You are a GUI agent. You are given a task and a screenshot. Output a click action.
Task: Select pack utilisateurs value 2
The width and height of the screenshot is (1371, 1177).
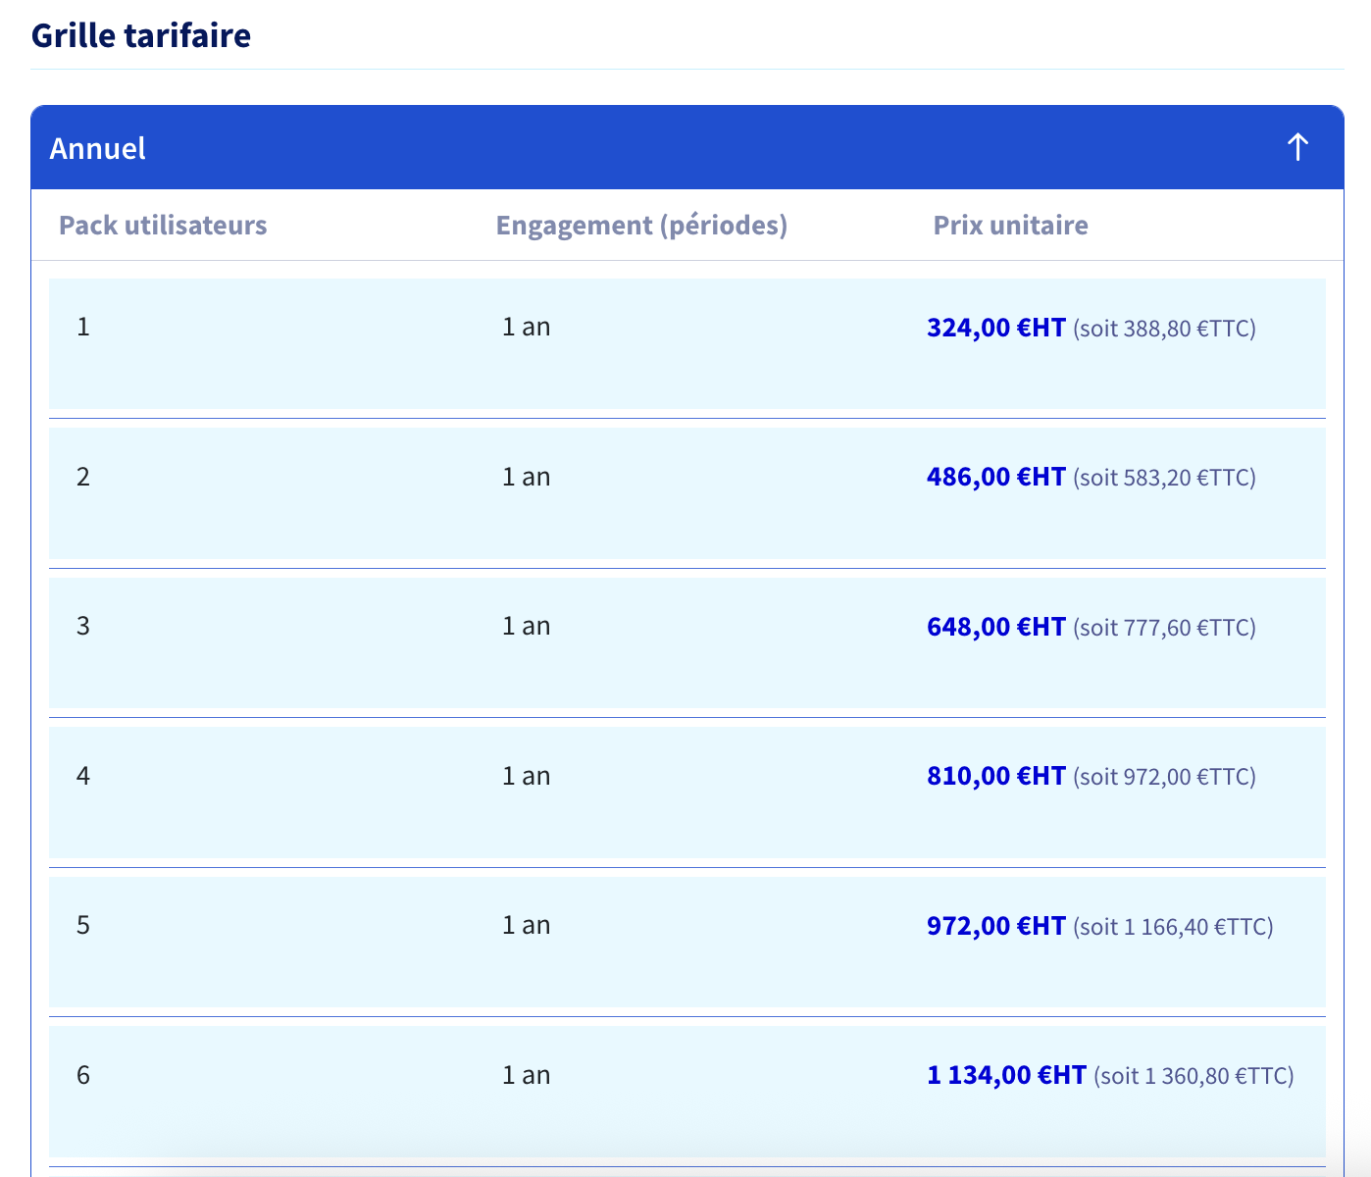[83, 477]
